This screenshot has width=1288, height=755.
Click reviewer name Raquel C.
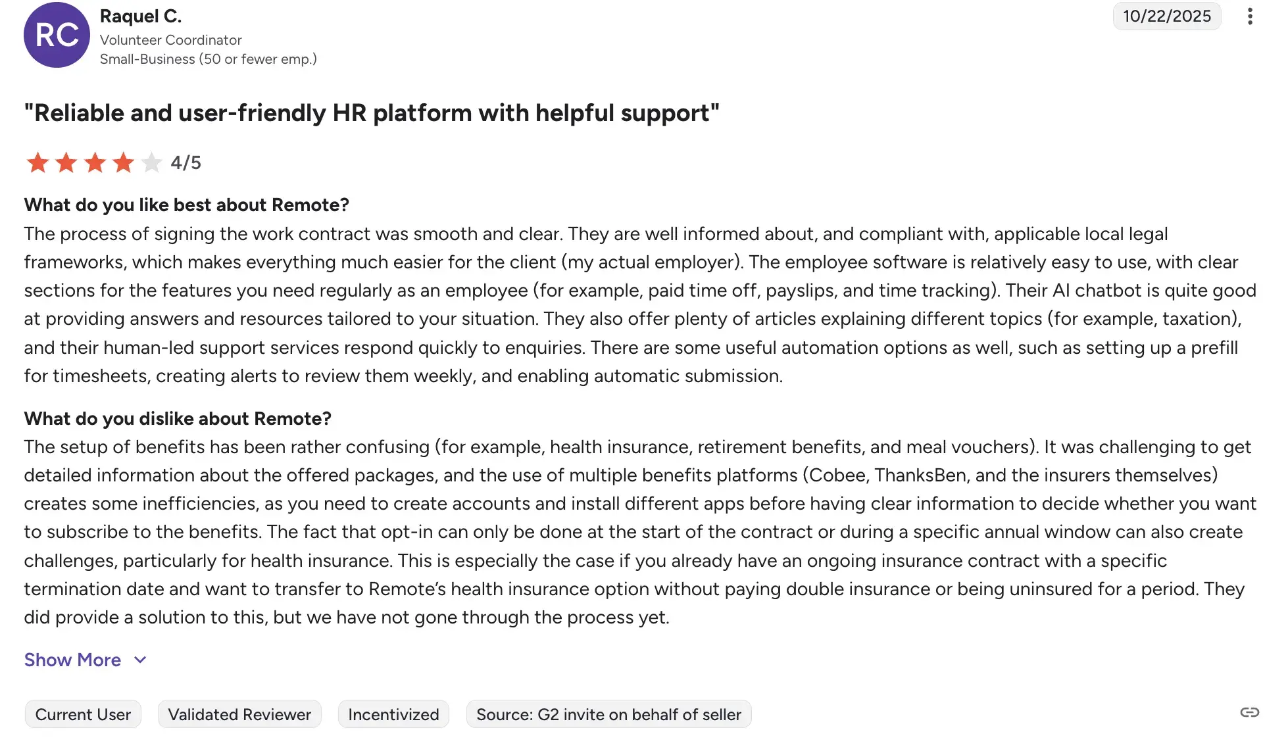pos(141,16)
